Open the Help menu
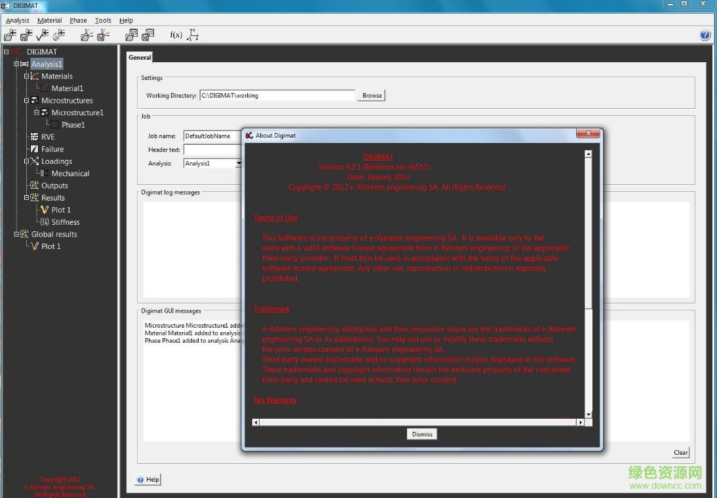 click(126, 20)
